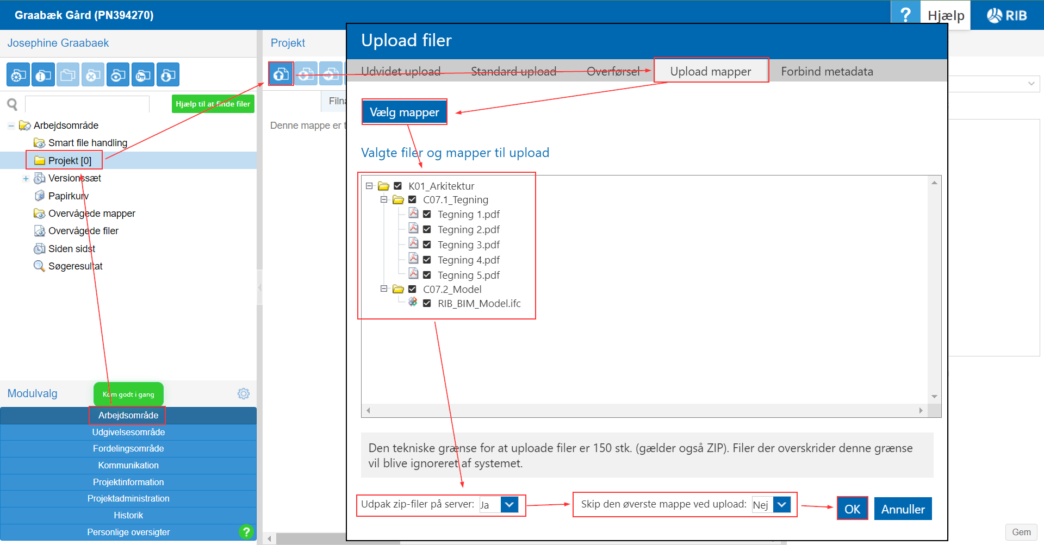Uncheck the RIB_BIM_Model.ifc checkbox
Image resolution: width=1044 pixels, height=545 pixels.
(427, 304)
